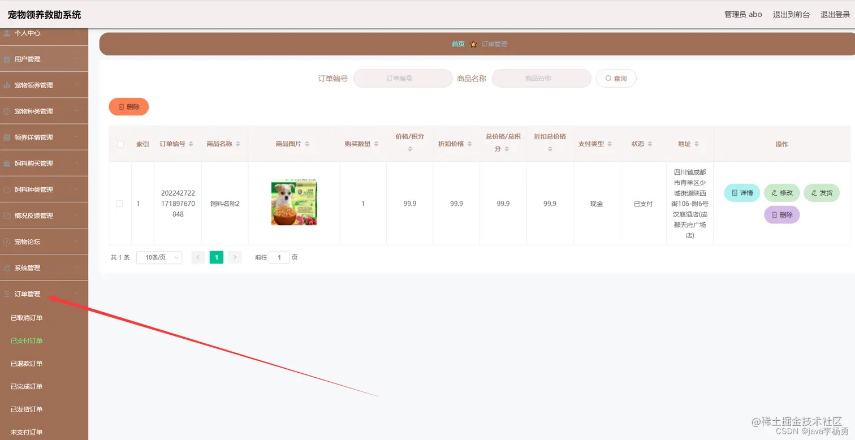Click the 饲料购买管理 sidebar icon

coord(7,163)
